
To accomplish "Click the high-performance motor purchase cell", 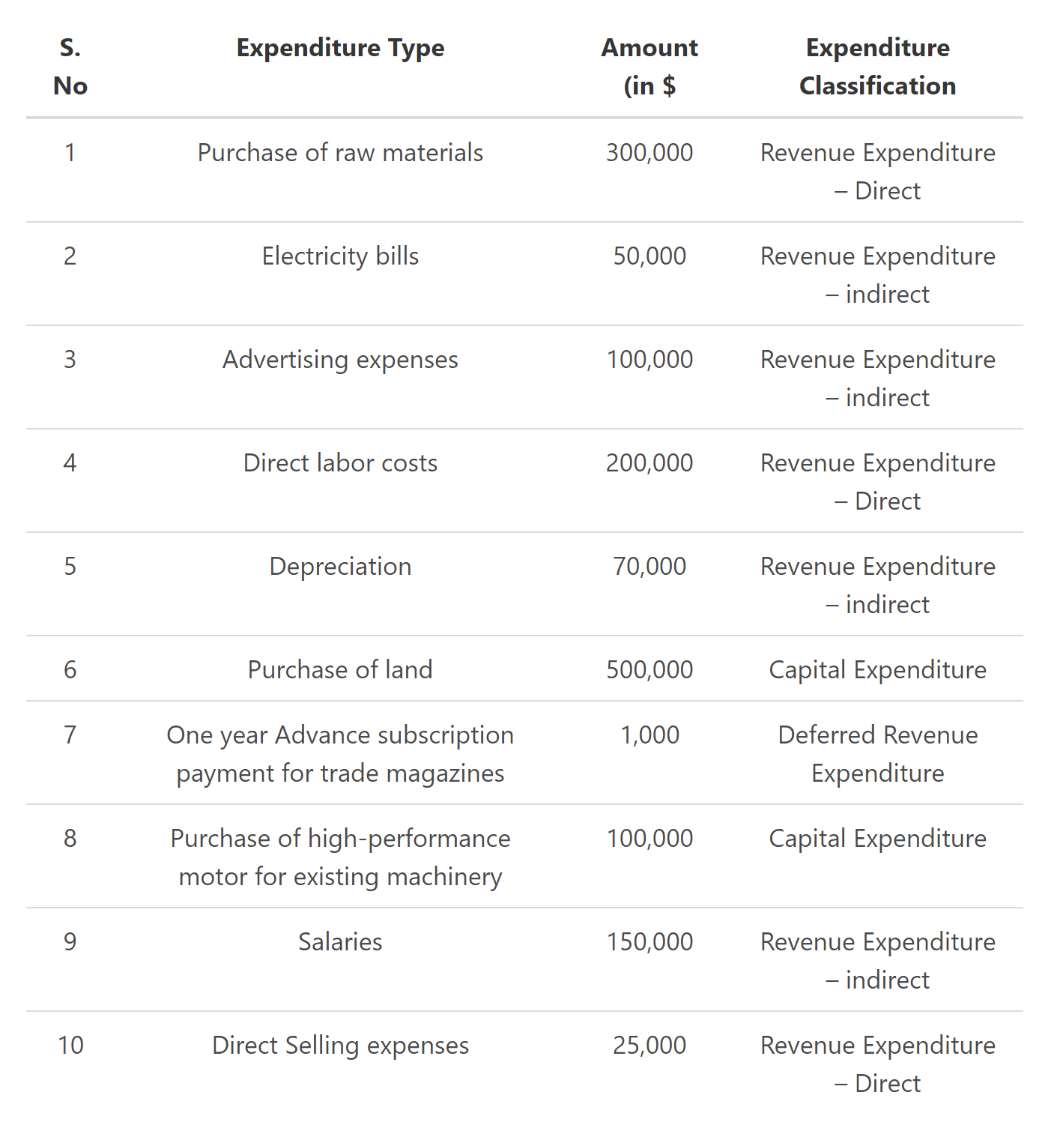I will tap(340, 857).
